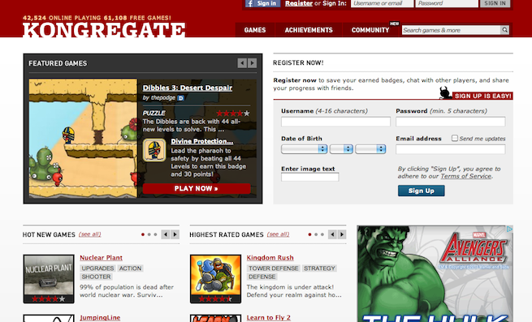
Task: Enable the Send me updates checkbox
Action: (x=455, y=138)
